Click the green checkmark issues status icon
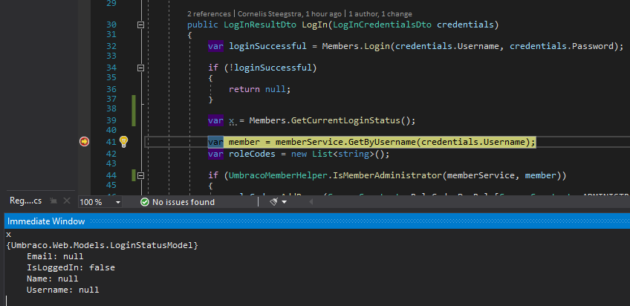The image size is (630, 306). pyautogui.click(x=145, y=202)
